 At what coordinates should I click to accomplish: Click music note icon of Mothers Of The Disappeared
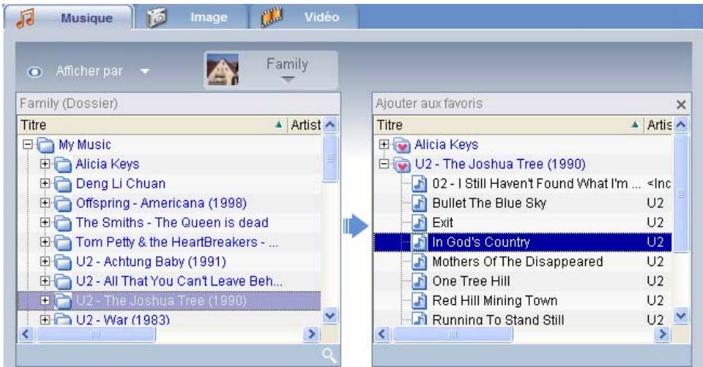click(x=419, y=261)
